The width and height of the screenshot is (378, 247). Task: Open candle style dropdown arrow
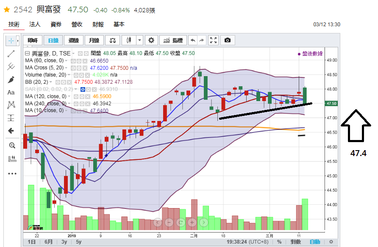coord(139,40)
